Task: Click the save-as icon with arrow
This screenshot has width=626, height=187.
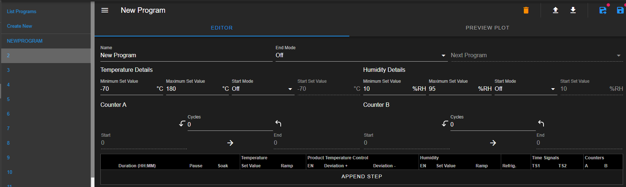Action: (x=603, y=10)
